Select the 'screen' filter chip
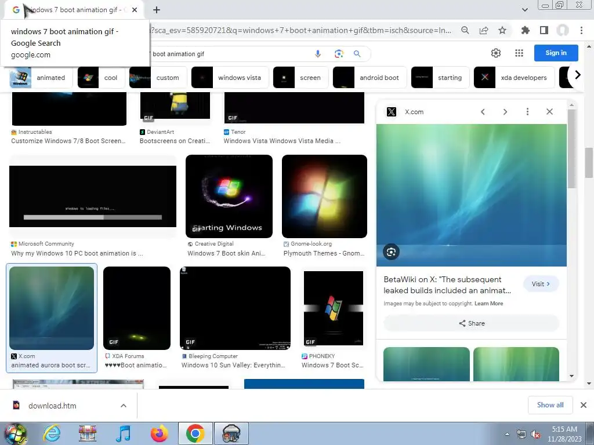Image resolution: width=594 pixels, height=445 pixels. (301, 78)
